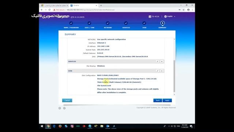Launch Edge from the taskbar

pyautogui.click(x=54, y=126)
